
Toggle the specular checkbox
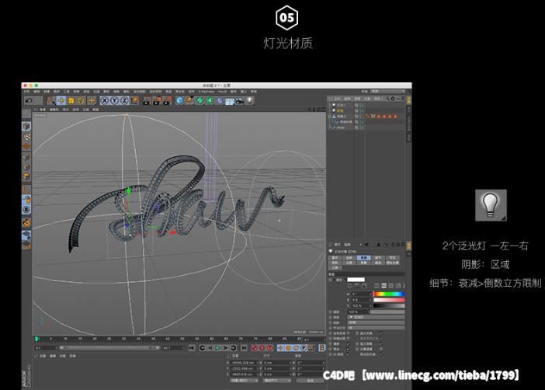coord(348,349)
